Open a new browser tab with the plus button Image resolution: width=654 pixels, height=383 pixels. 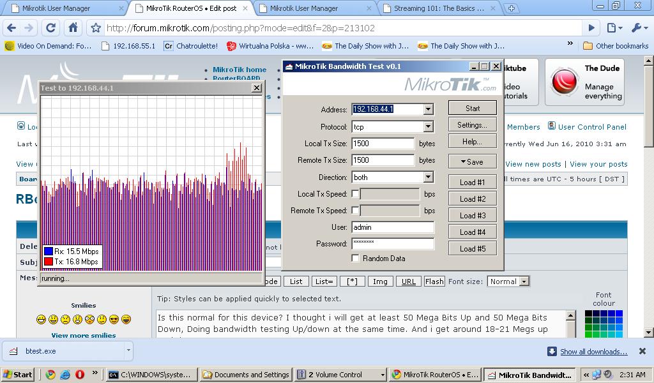(x=512, y=8)
